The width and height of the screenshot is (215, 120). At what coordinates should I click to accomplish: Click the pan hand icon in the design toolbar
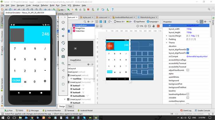coord(153,26)
